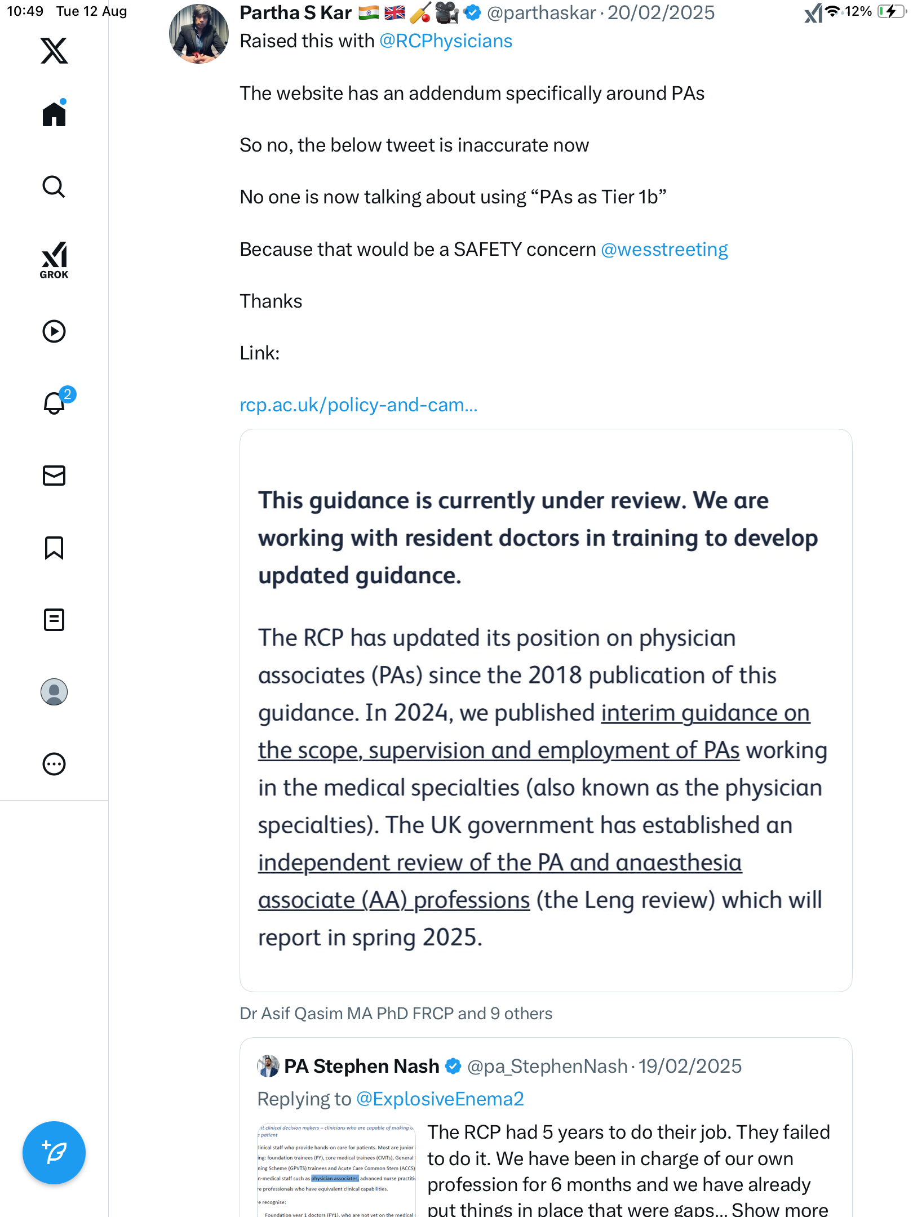Compose a new post
The width and height of the screenshot is (913, 1217).
tap(54, 1153)
